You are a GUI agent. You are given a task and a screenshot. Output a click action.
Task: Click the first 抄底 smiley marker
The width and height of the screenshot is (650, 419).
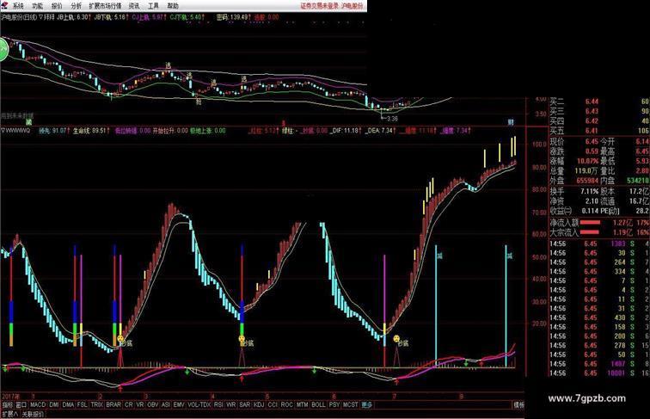click(x=120, y=339)
